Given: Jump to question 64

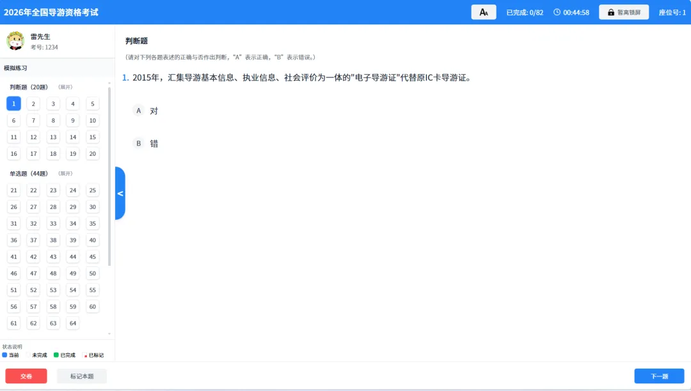Looking at the screenshot, I should click(x=73, y=323).
